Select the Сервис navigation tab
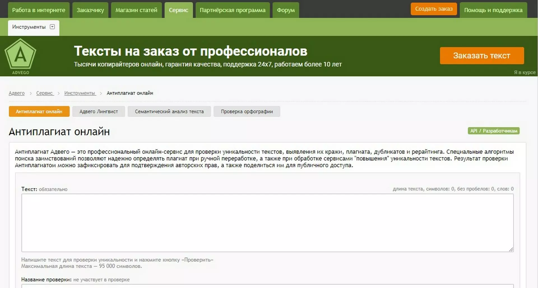 pos(178,10)
